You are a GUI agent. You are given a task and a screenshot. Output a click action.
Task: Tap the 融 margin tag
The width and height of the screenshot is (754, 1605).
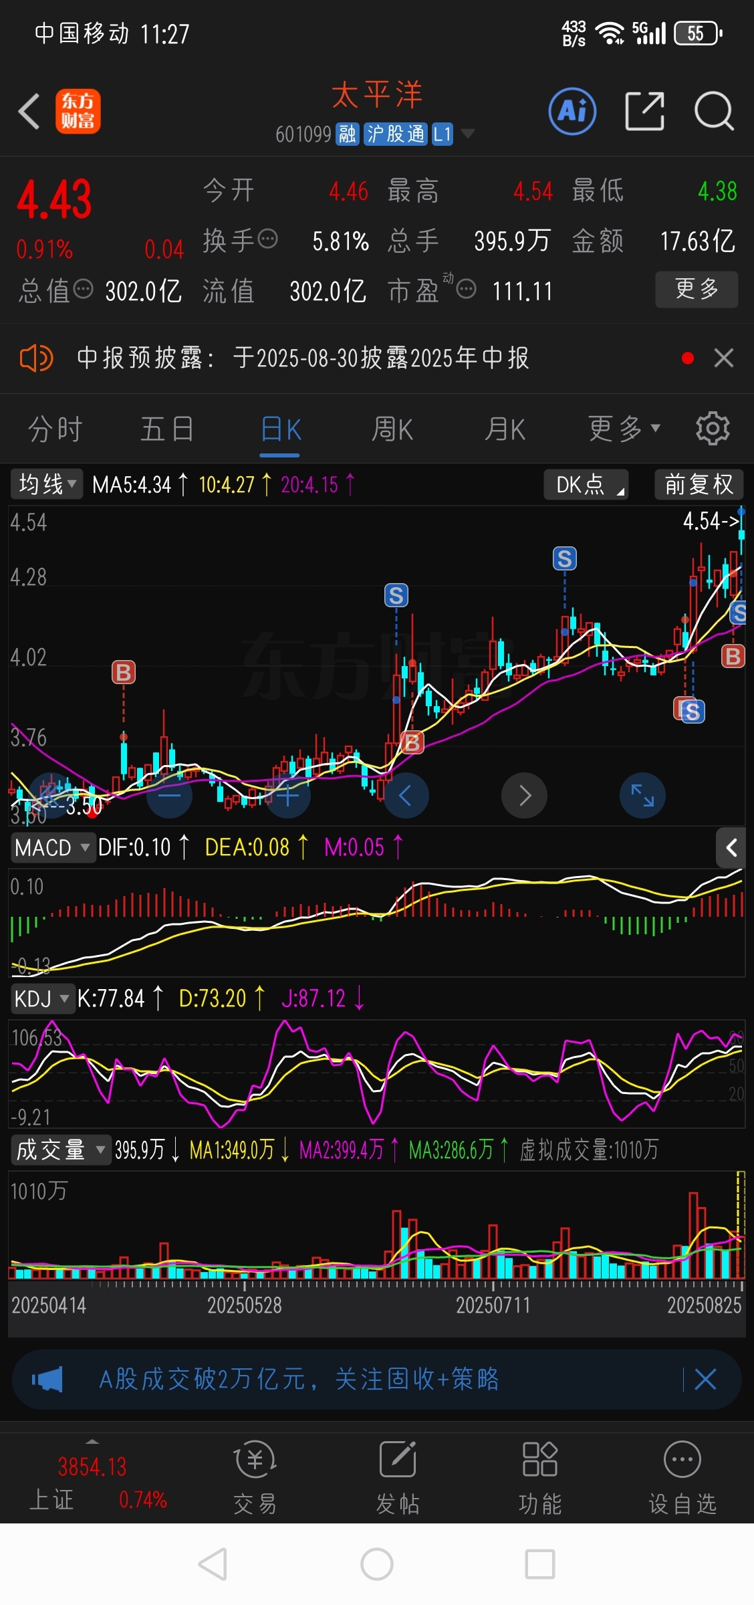point(348,134)
